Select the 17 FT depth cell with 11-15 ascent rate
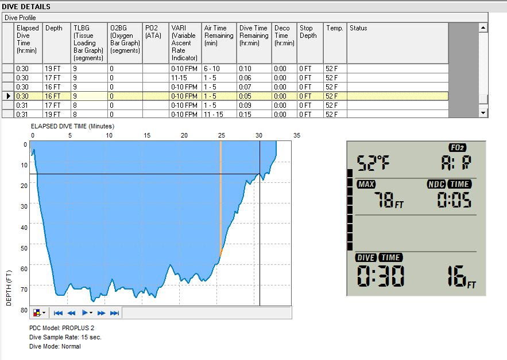This screenshot has width=507, height=360. pyautogui.click(x=57, y=78)
